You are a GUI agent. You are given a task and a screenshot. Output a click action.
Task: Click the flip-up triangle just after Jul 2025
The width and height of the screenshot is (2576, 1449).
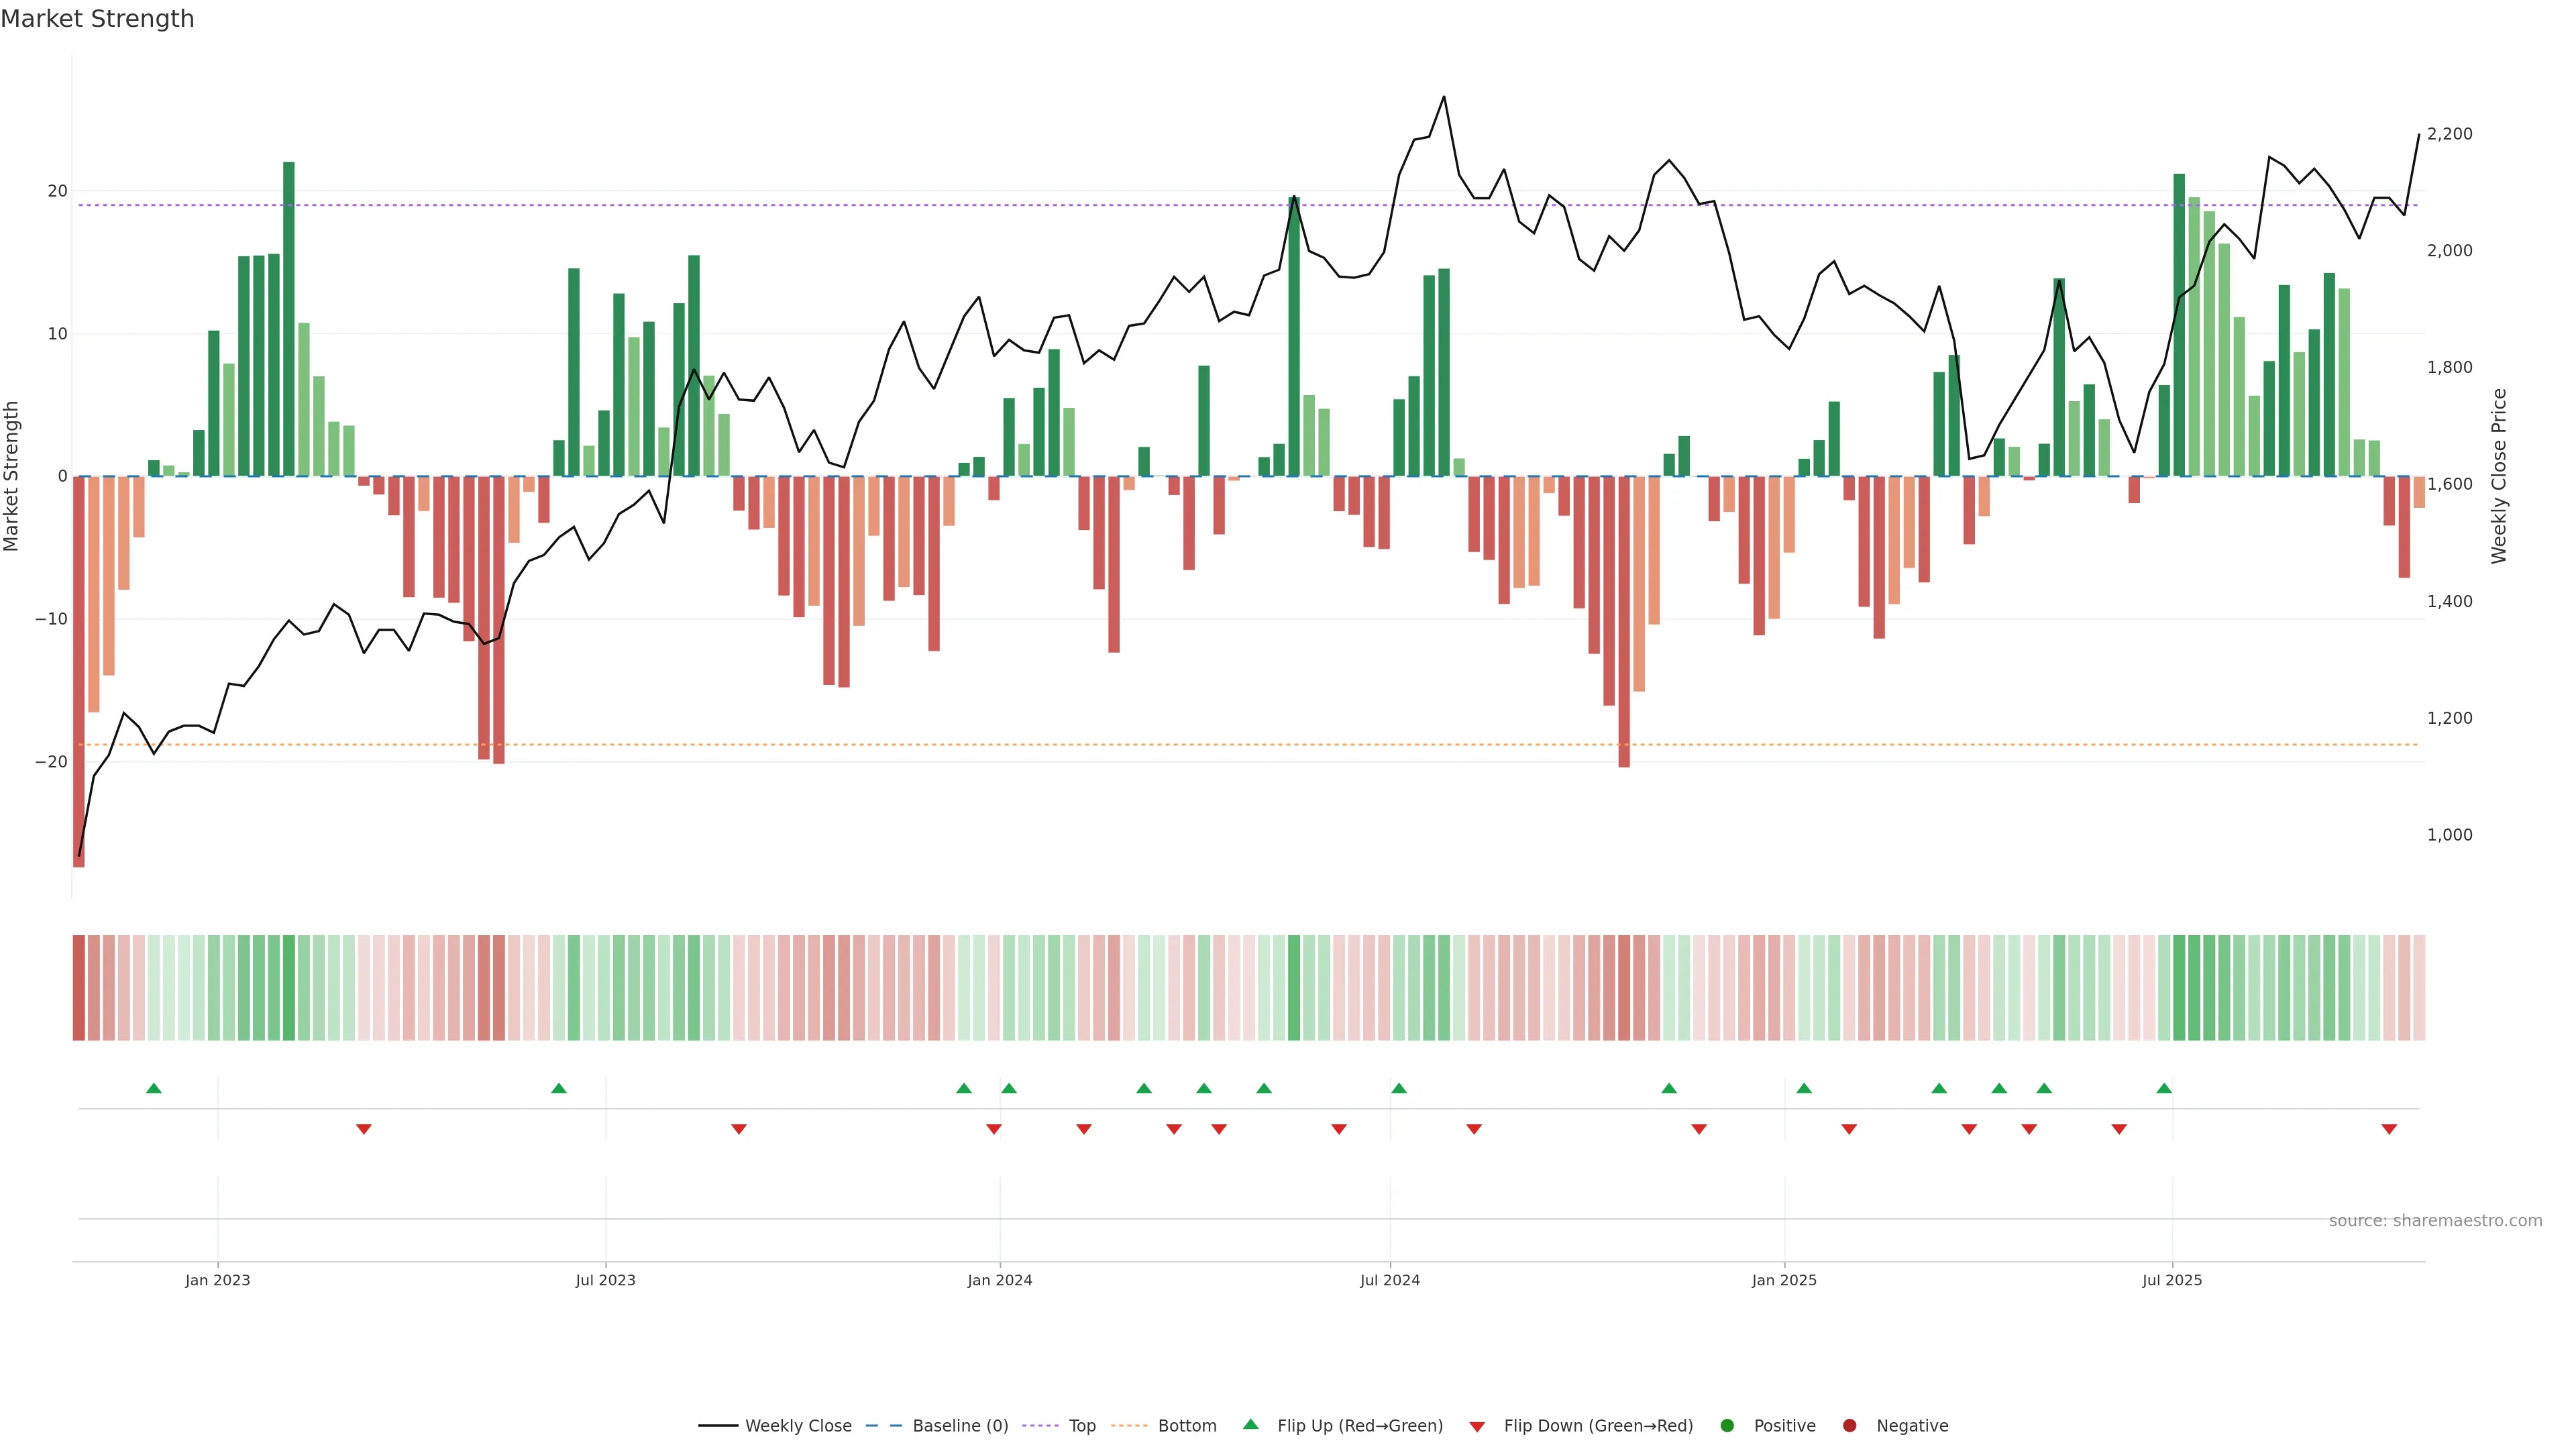(x=2164, y=1088)
